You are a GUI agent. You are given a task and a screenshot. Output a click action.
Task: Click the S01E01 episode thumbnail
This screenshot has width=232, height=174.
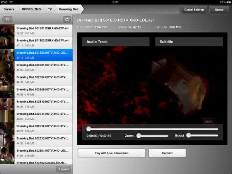7,31
